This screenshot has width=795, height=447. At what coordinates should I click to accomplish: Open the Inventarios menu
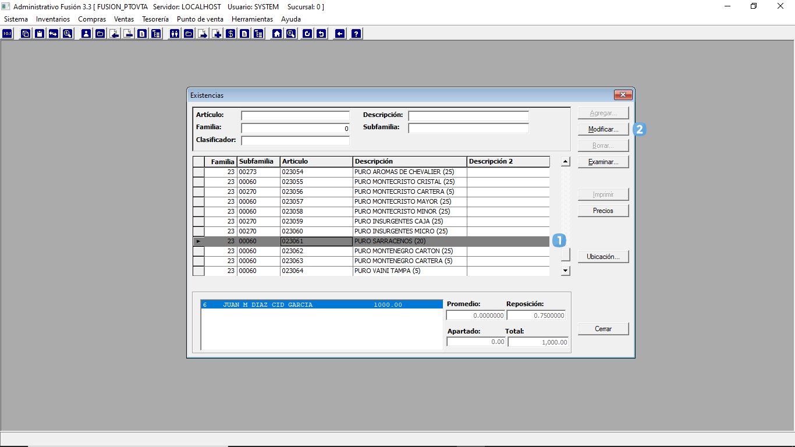click(53, 19)
